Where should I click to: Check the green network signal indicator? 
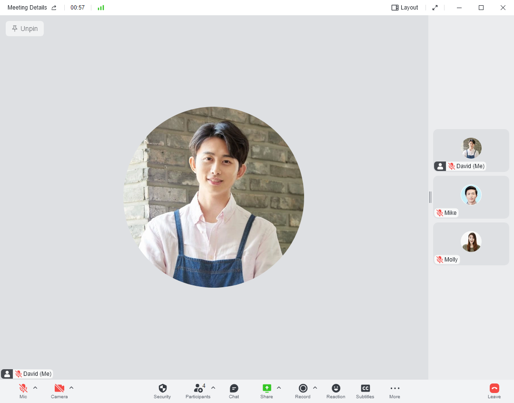point(101,8)
